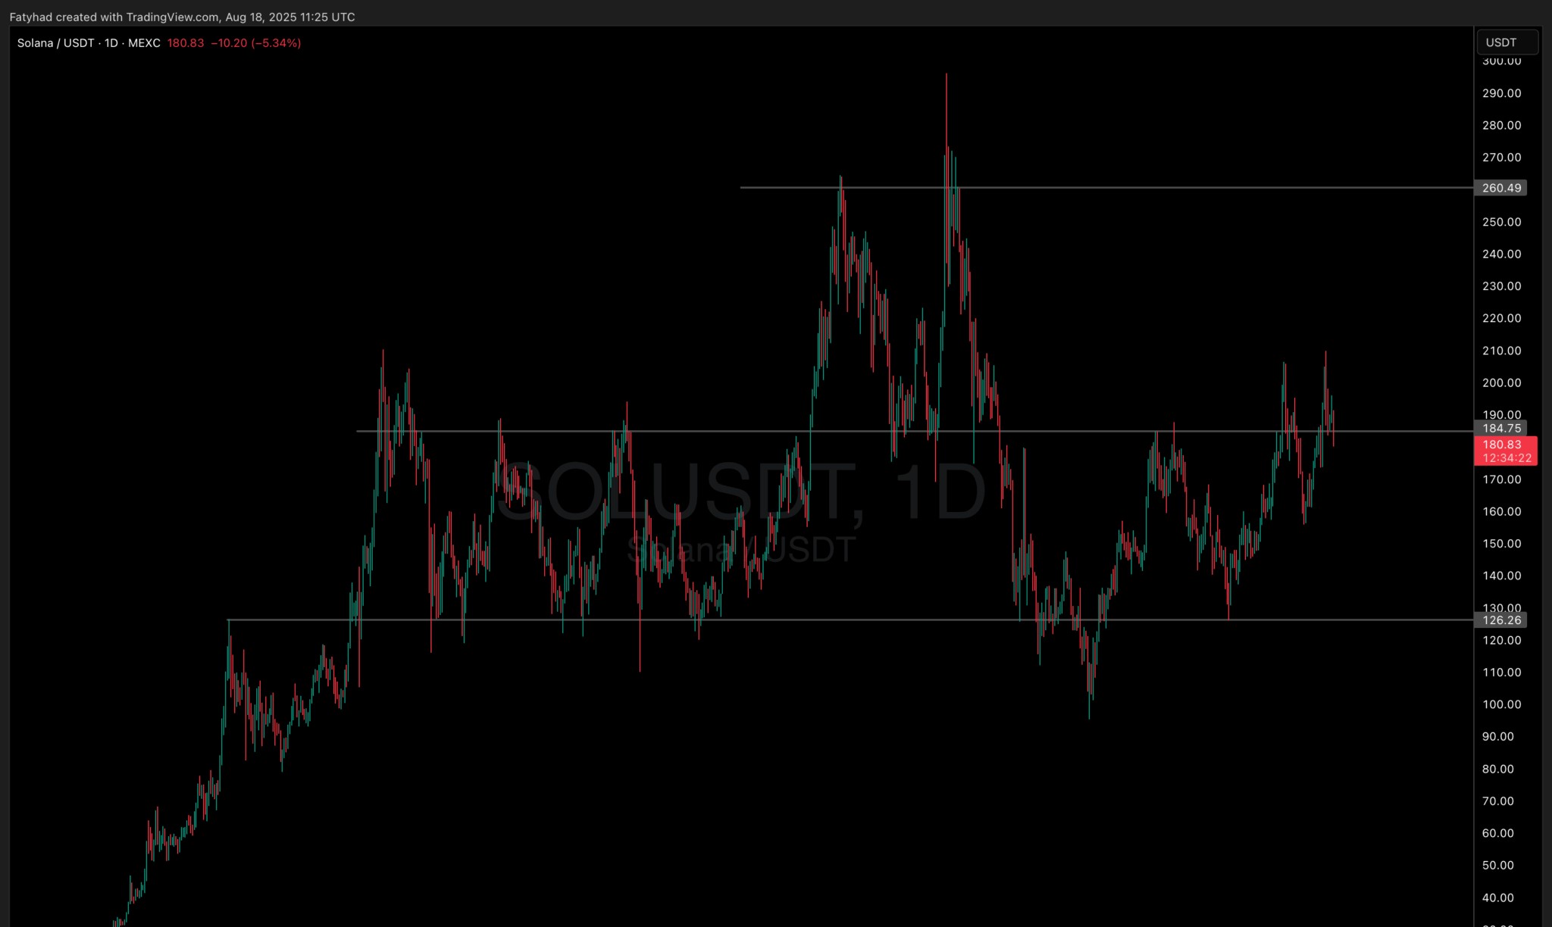
Task: Click the 184.75 price label on axis
Action: 1500,429
